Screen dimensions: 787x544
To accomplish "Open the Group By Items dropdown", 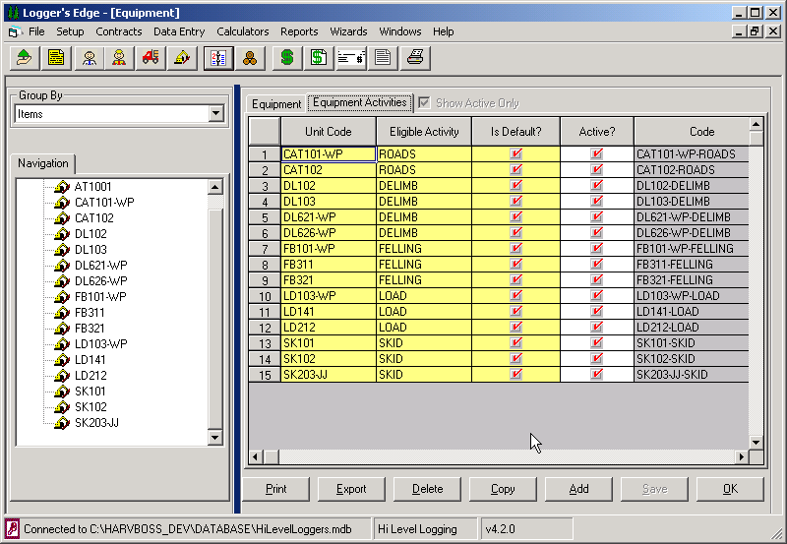I will [x=216, y=113].
